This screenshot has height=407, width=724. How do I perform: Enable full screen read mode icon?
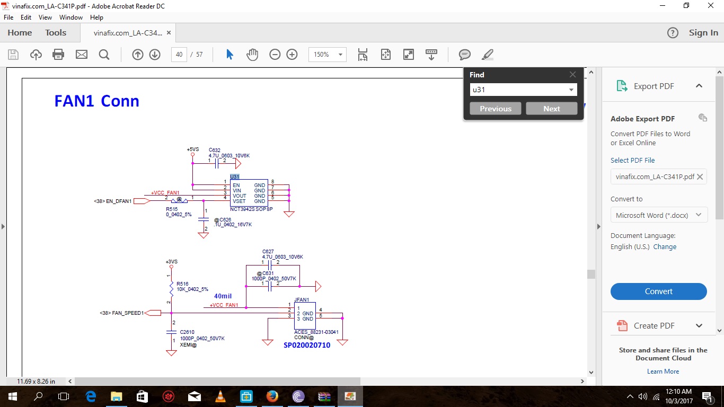click(409, 55)
